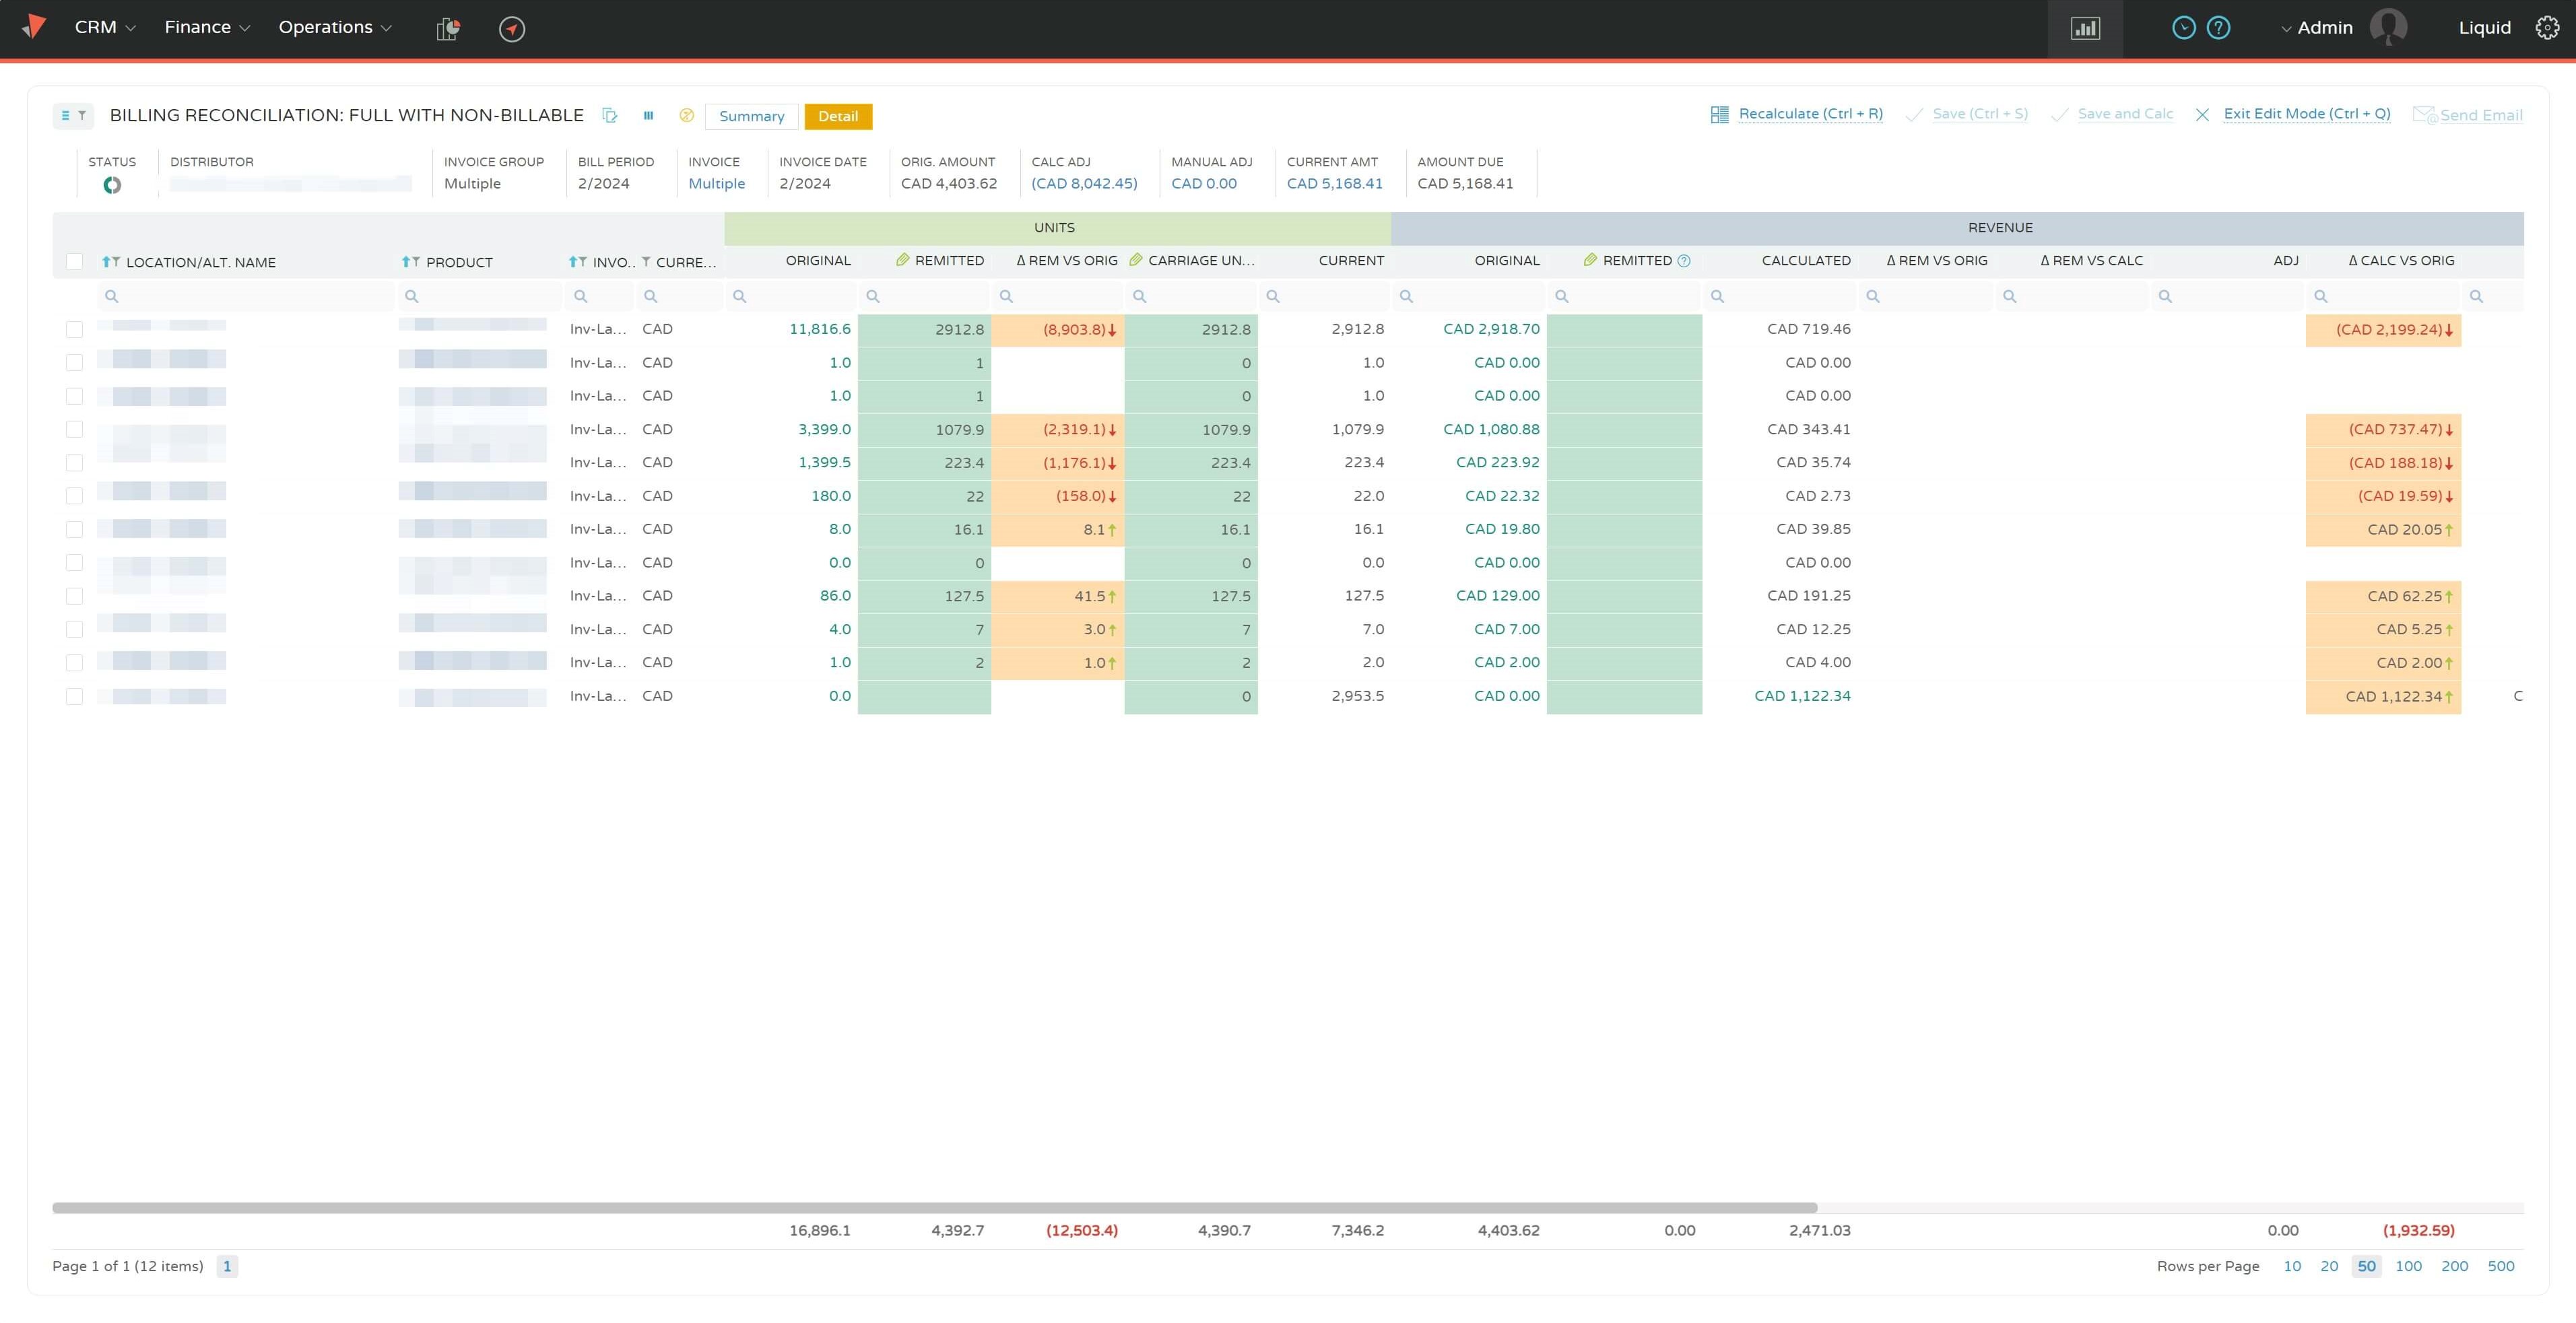Open the clipboard report icon in top bar
This screenshot has height=1323, width=2576.
click(x=448, y=29)
